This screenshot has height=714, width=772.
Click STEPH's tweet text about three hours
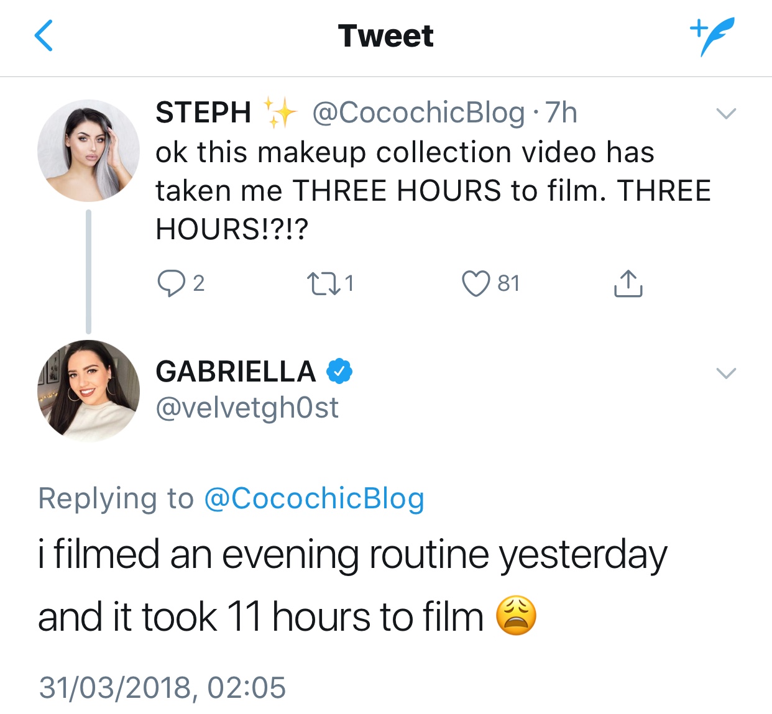point(433,190)
